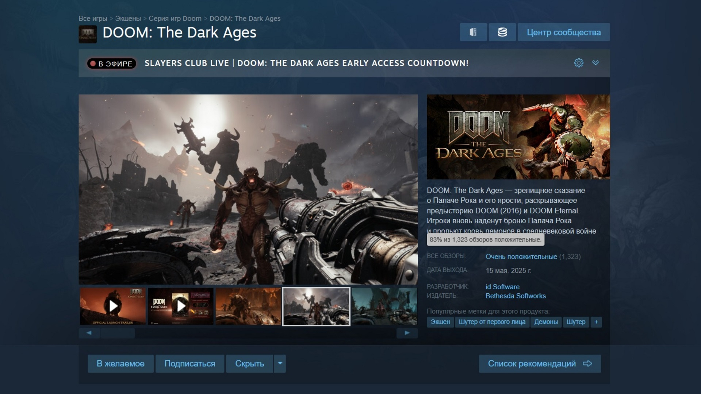Image resolution: width=701 pixels, height=394 pixels.
Task: Open Центр сообщества button
Action: click(x=564, y=32)
